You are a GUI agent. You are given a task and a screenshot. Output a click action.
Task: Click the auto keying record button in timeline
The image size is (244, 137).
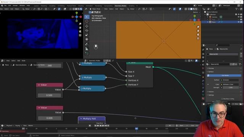[90, 126]
